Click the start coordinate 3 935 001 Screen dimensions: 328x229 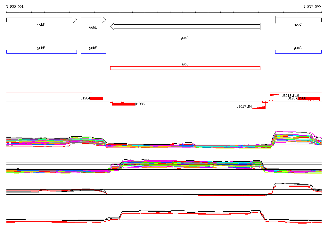tap(15, 6)
